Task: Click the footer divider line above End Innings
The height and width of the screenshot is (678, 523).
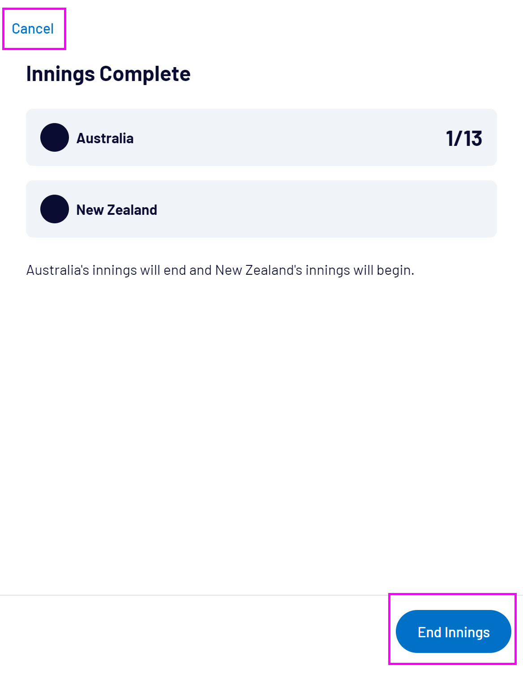Action: (x=193, y=595)
